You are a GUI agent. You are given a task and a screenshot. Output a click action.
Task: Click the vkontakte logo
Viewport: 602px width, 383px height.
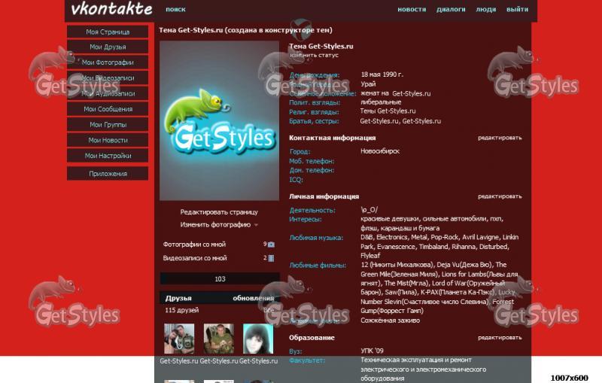[x=111, y=9]
